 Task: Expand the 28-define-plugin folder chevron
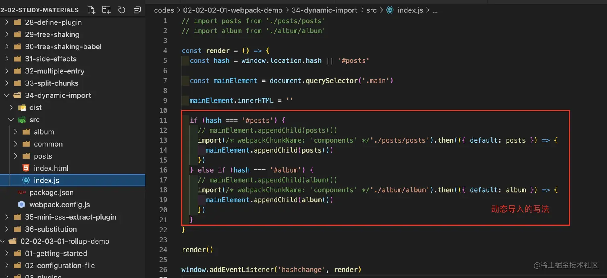click(x=6, y=22)
